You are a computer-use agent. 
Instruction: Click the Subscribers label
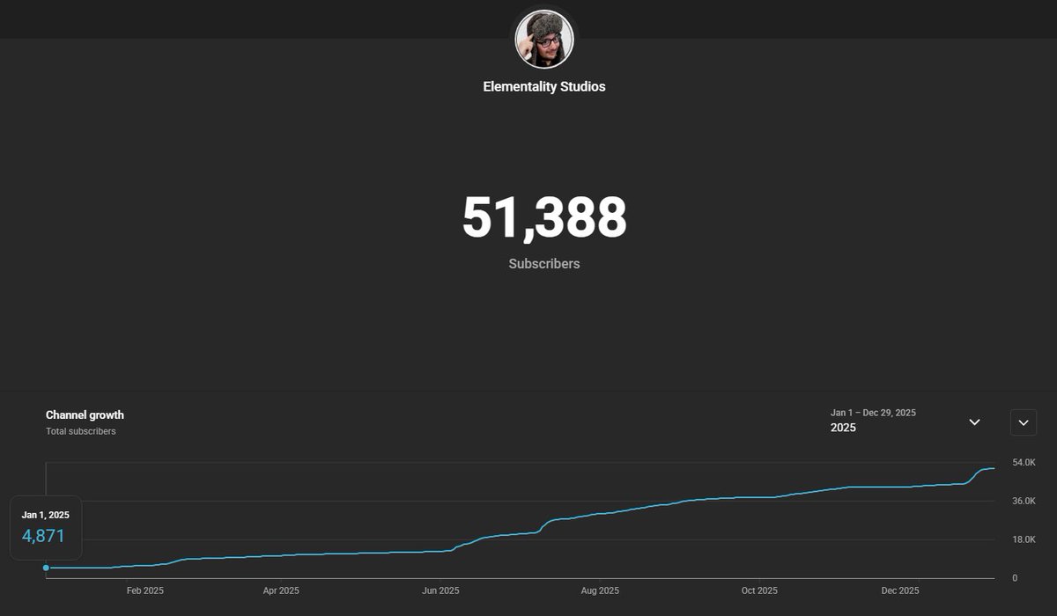click(x=543, y=263)
